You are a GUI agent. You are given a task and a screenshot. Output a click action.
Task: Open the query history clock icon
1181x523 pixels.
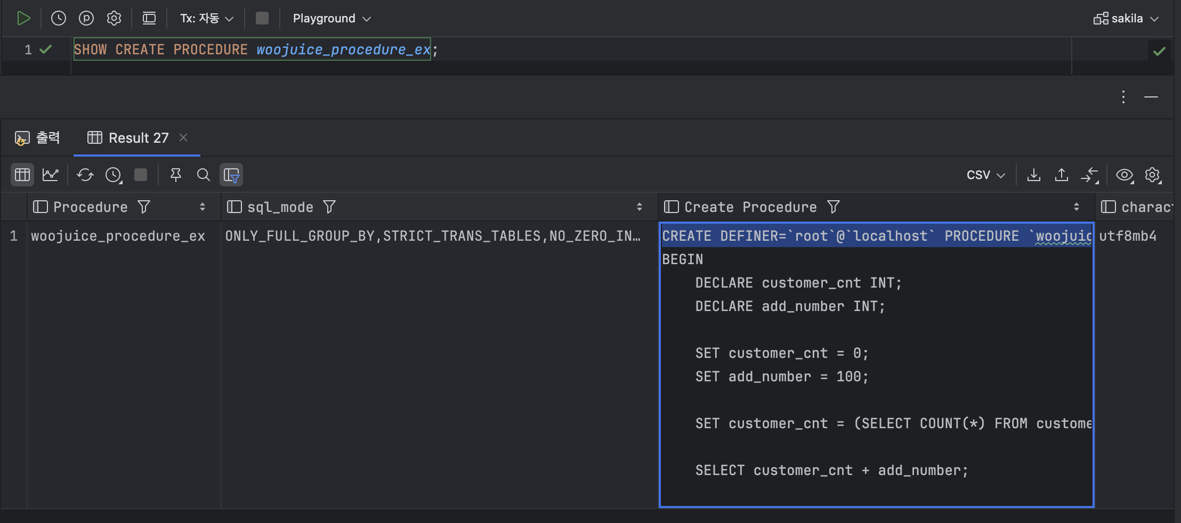(x=59, y=19)
